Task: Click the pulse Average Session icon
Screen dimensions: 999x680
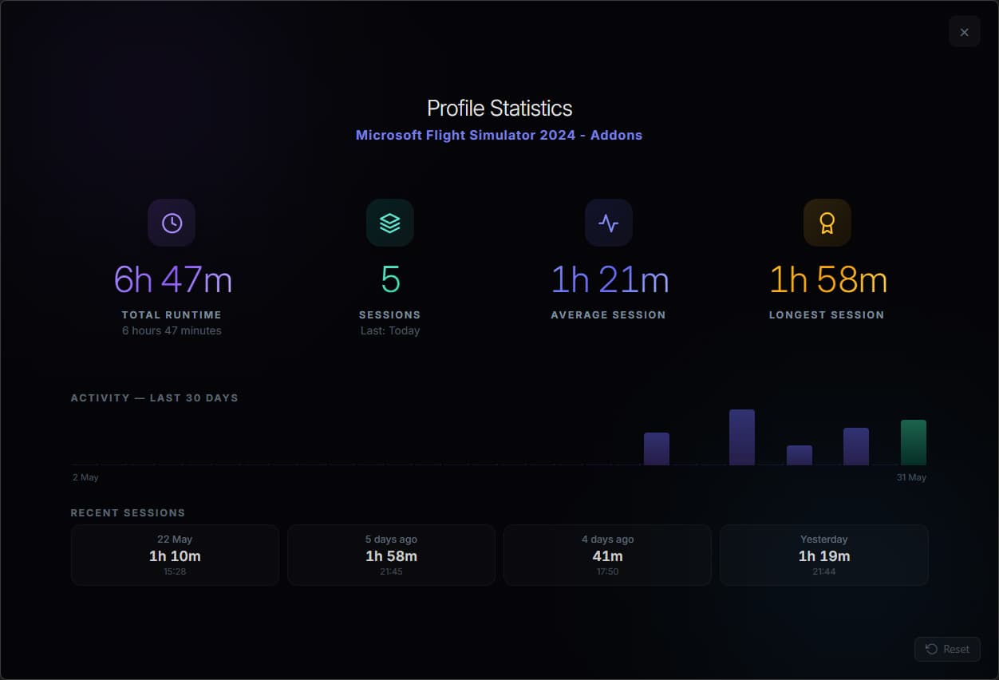Action: [609, 223]
